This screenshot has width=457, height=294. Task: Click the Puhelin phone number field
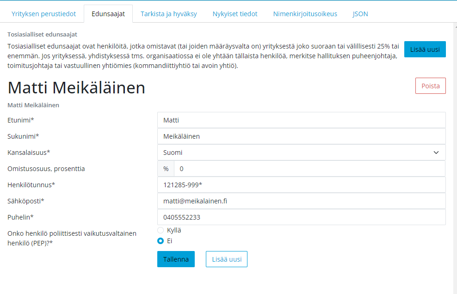click(x=302, y=217)
